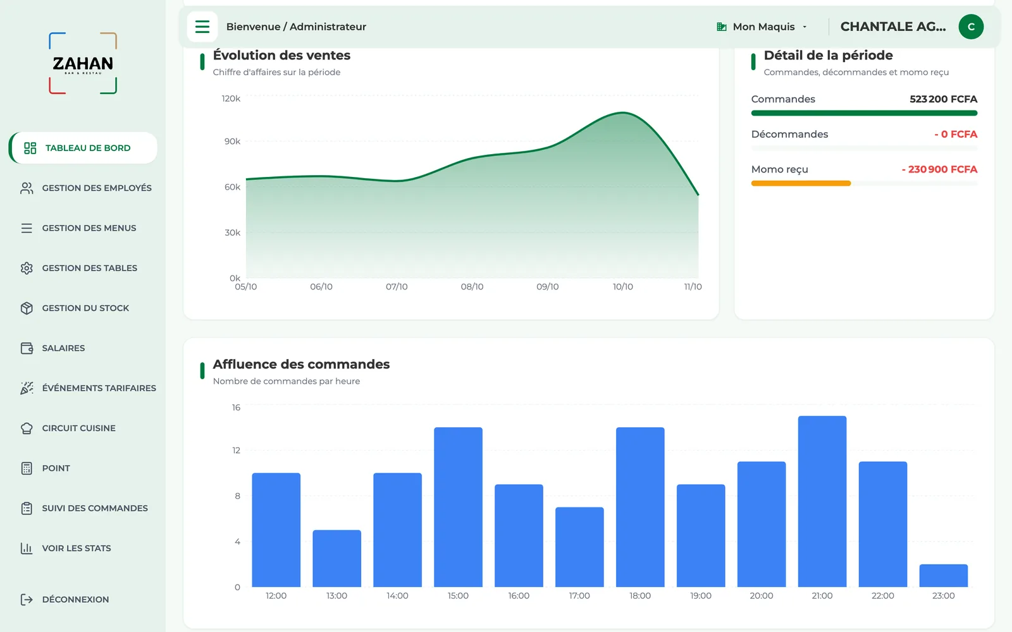Click the 10/10 label on sales chart
Viewport: 1012px width, 632px height.
pyautogui.click(x=622, y=287)
